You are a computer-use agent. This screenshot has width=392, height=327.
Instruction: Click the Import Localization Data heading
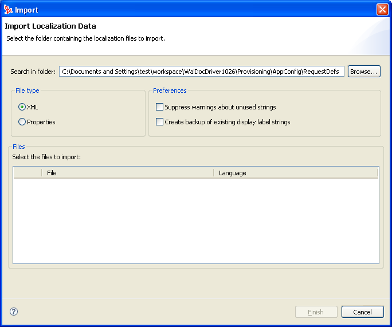(x=50, y=26)
